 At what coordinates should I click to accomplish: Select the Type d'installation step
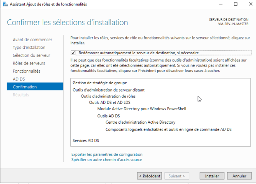29,47
